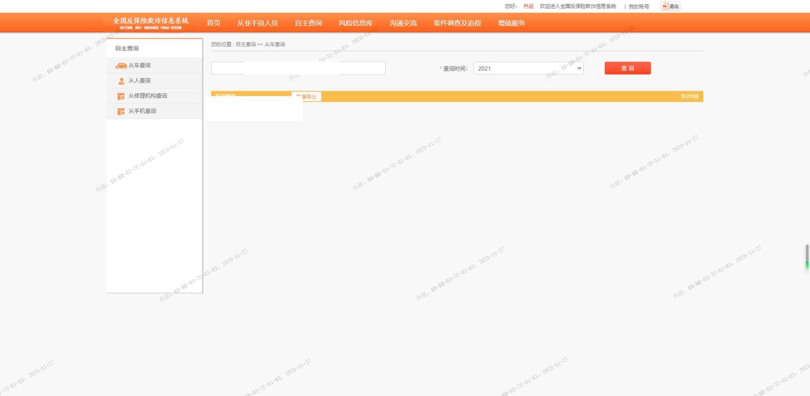This screenshot has width=810, height=396.
Task: Click the icon beside 从修理机构查询
Action: [121, 96]
